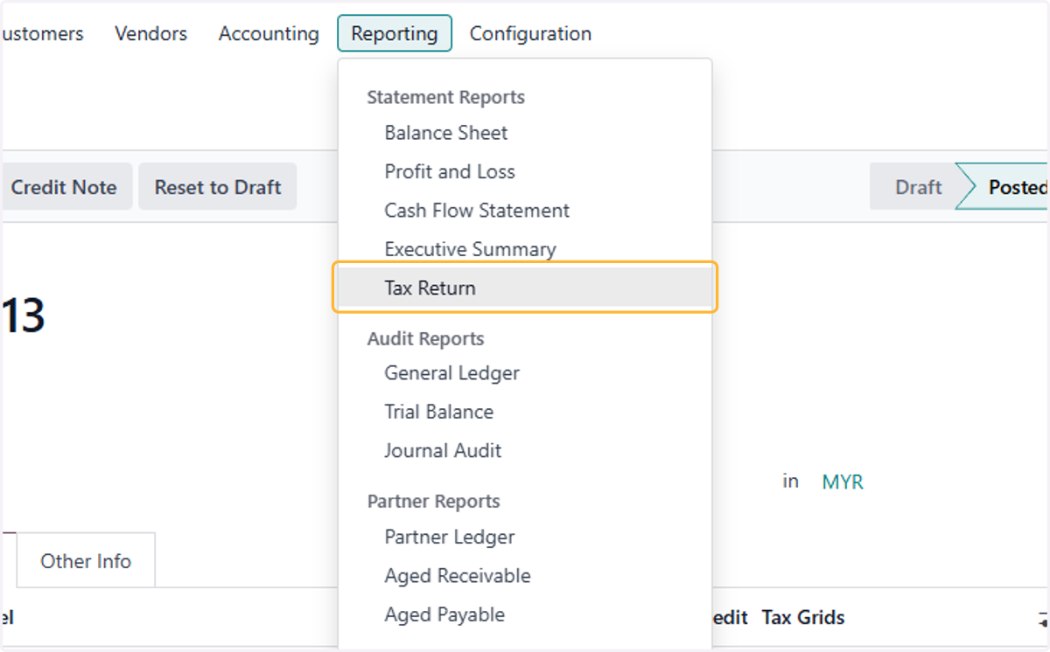Click the Credit Note button
1050x652 pixels.
pyautogui.click(x=66, y=187)
